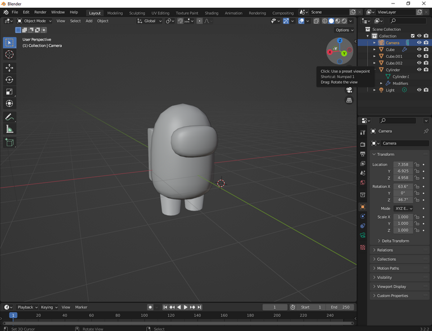Open the Object Mode dropdown

click(x=34, y=21)
